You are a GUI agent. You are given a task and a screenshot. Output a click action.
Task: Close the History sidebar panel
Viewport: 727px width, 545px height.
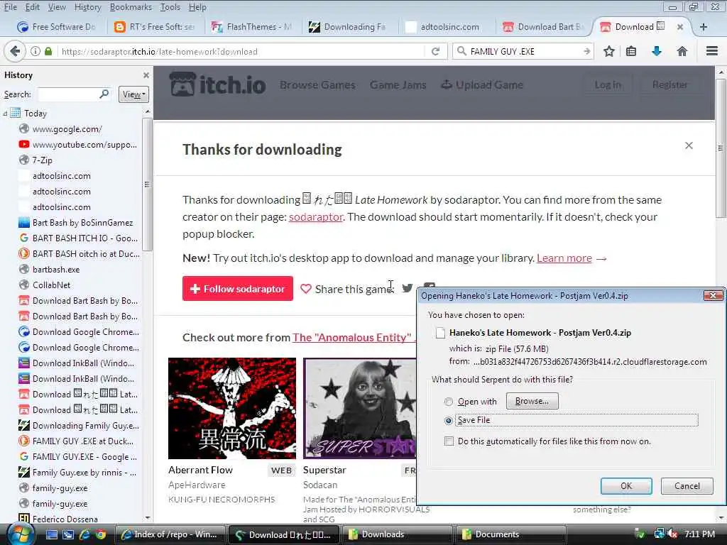(146, 75)
